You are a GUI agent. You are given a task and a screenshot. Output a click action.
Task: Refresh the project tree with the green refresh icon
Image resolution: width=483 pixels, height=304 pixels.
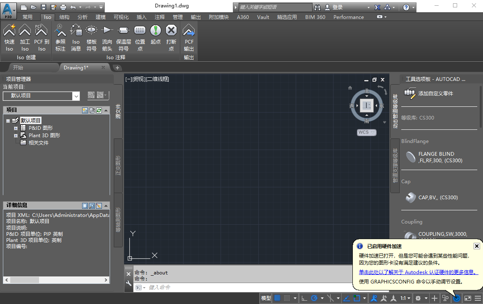[99, 110]
